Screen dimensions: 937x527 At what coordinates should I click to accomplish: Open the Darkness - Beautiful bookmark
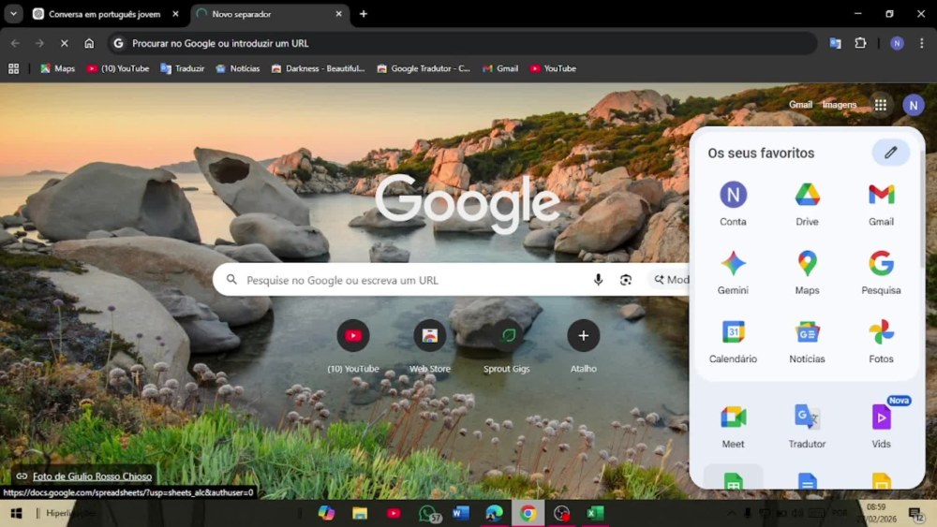point(318,68)
